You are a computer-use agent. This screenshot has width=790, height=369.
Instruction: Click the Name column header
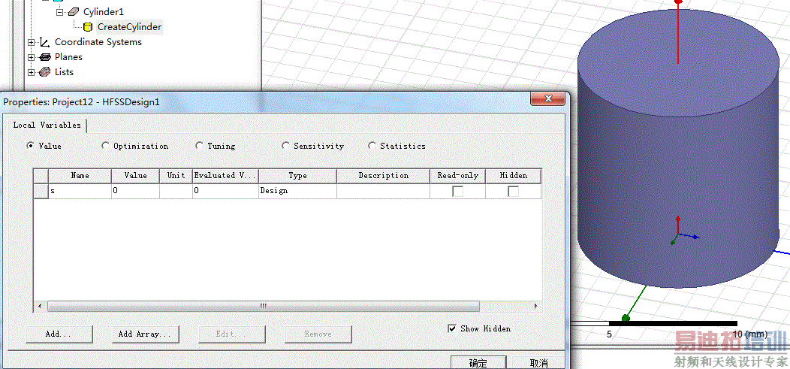tap(80, 176)
